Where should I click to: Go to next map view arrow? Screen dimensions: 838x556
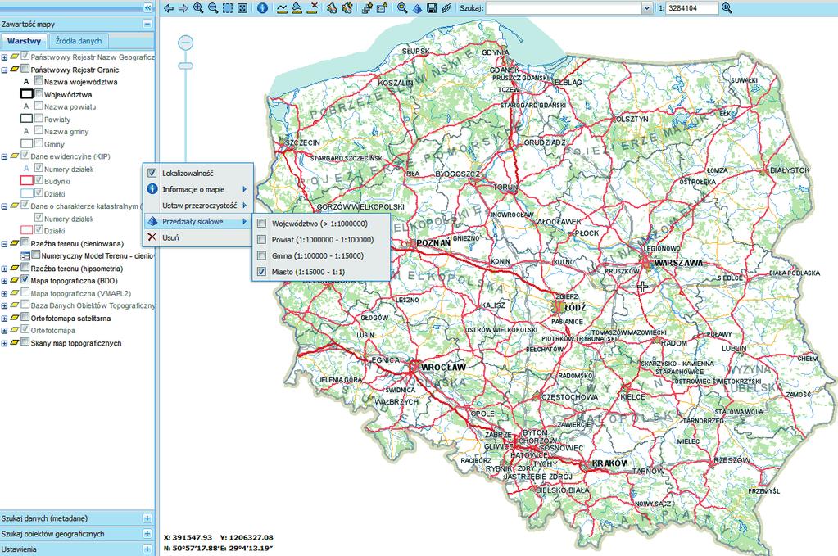(183, 8)
